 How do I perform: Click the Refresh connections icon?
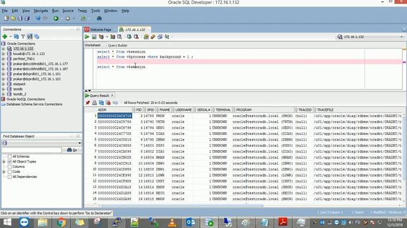pyautogui.click(x=16, y=37)
